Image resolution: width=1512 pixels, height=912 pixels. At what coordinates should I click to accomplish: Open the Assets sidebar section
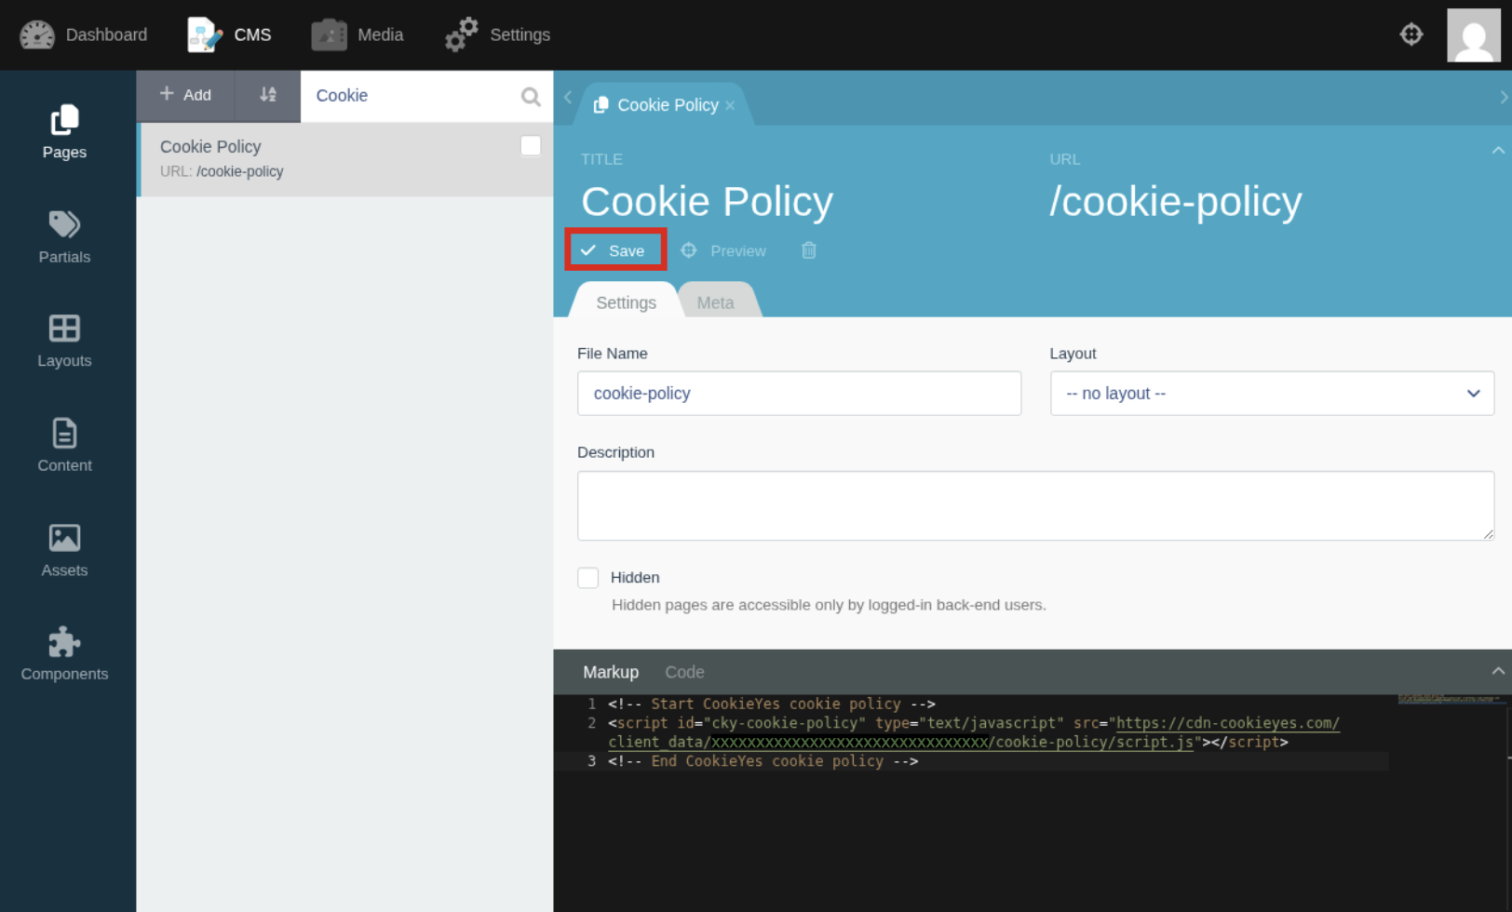tap(64, 550)
